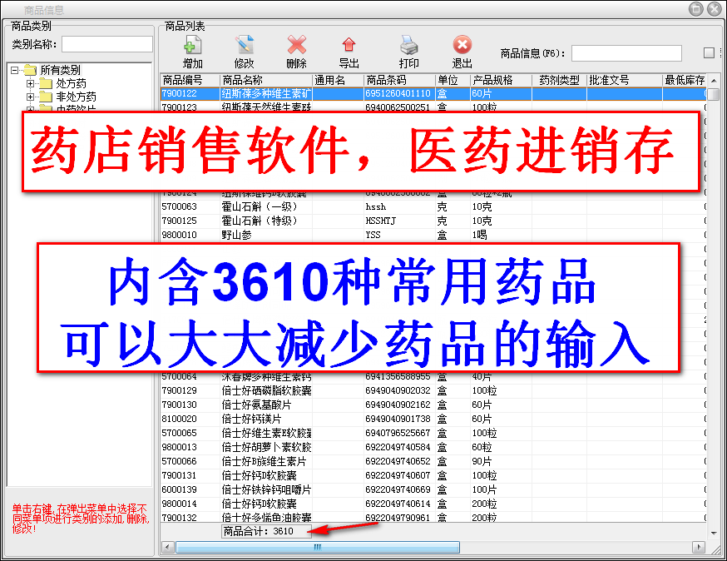Click the 所有类别 folder icon
Image resolution: width=727 pixels, height=561 pixels.
click(x=30, y=70)
